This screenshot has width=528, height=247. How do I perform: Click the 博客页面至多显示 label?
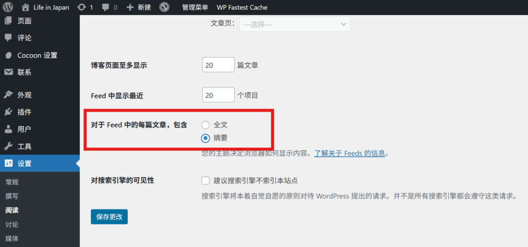coord(119,65)
